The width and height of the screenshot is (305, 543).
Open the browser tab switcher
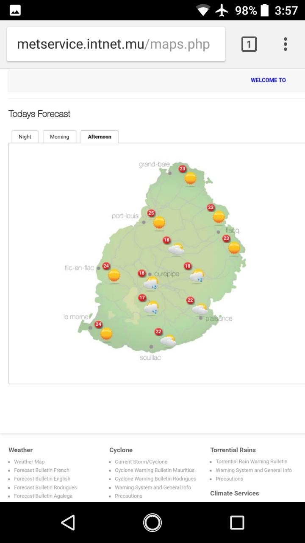coord(249,44)
